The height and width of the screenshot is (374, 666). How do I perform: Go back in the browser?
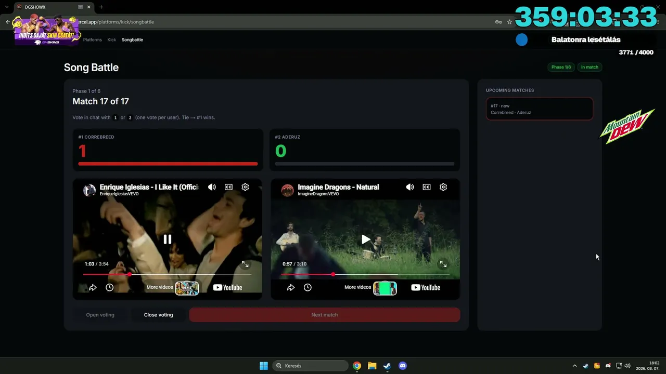8,22
